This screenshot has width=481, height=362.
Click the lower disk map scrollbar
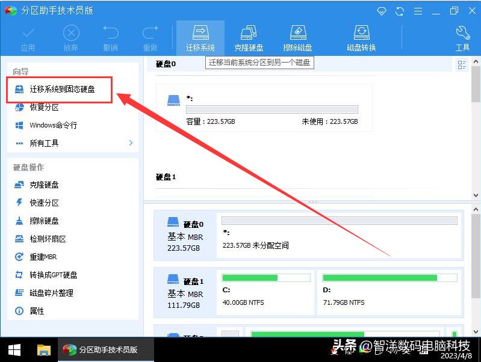476,256
